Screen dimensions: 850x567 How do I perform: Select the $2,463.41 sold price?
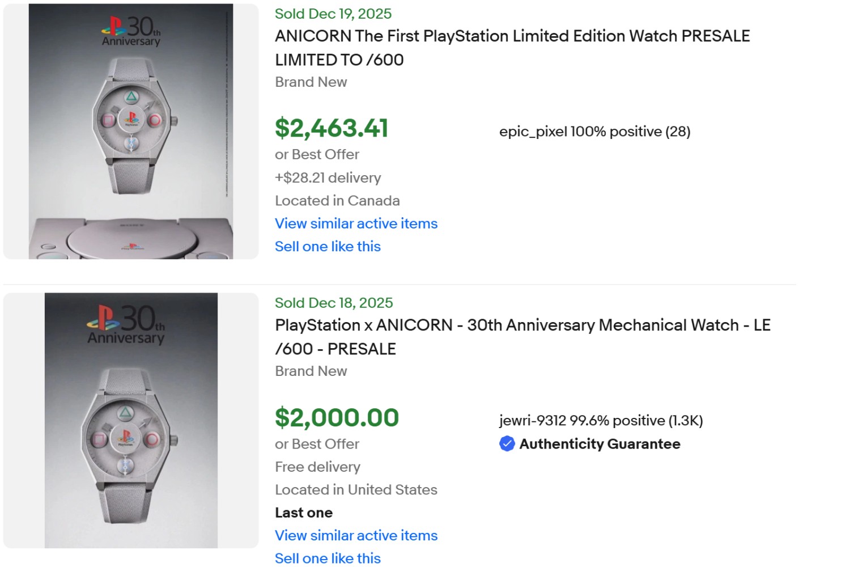click(x=331, y=129)
